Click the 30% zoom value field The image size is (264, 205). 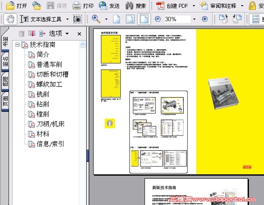[177, 19]
